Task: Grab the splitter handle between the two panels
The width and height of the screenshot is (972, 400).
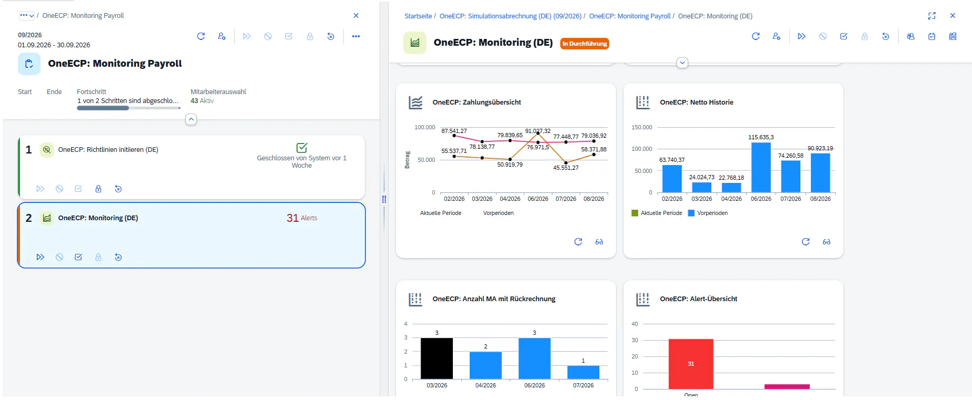Action: 384,199
